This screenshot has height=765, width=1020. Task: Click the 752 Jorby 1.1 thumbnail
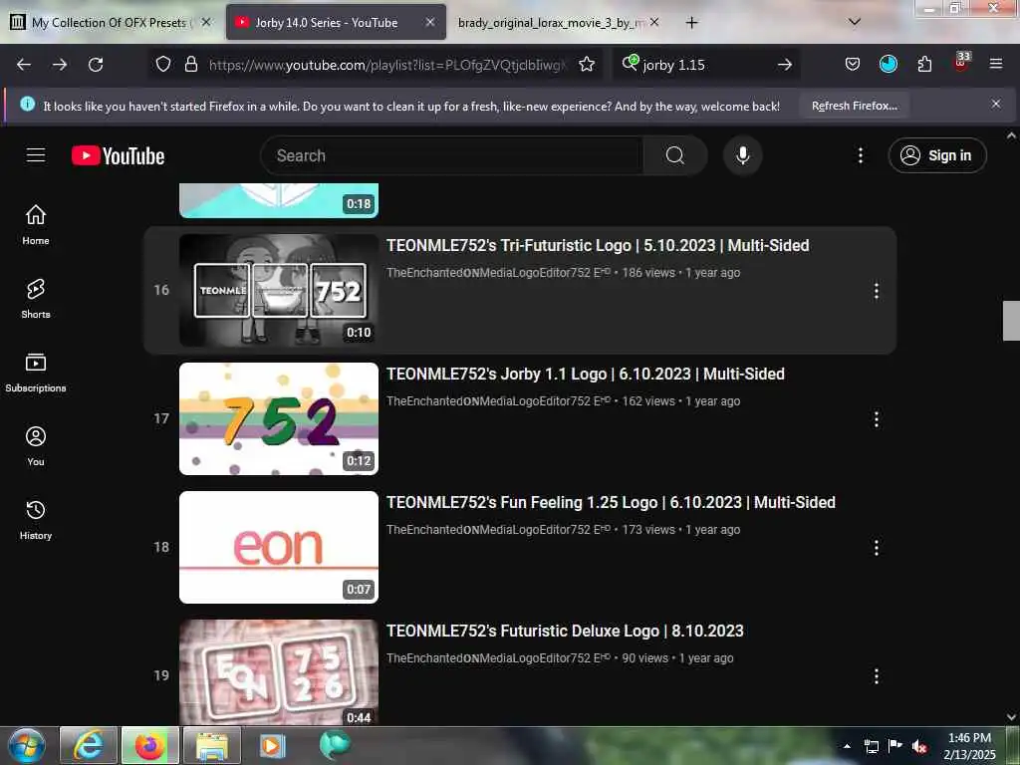[x=279, y=418]
